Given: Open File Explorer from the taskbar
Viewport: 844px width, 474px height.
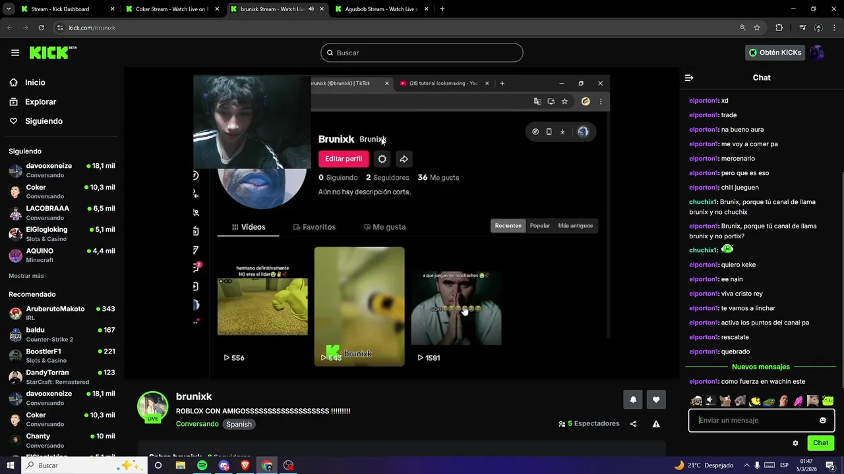Looking at the screenshot, I should (x=180, y=465).
